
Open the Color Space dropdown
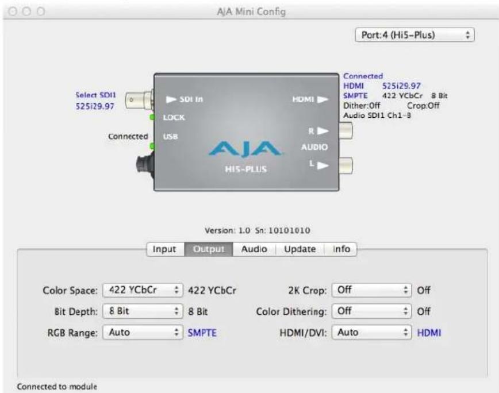[143, 290]
